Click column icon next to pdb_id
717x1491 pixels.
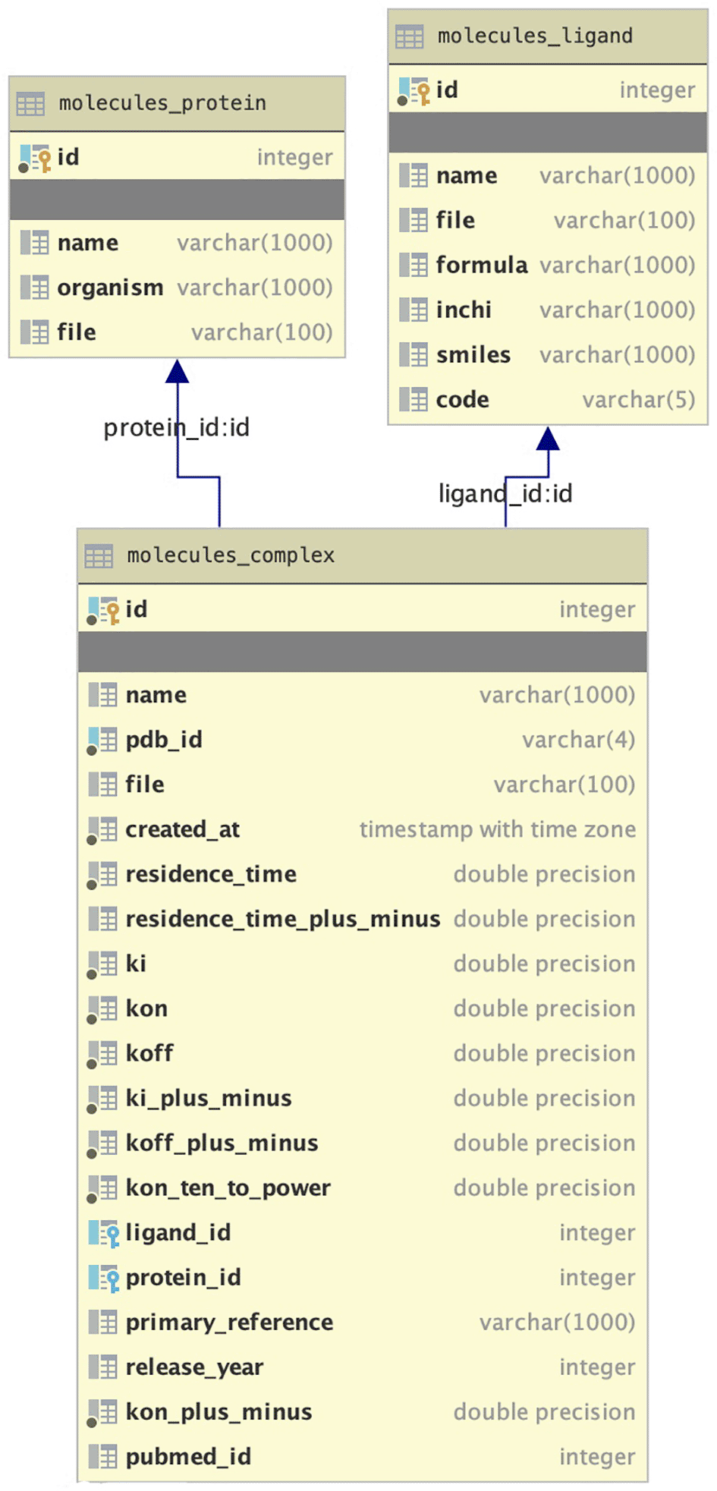pyautogui.click(x=102, y=740)
